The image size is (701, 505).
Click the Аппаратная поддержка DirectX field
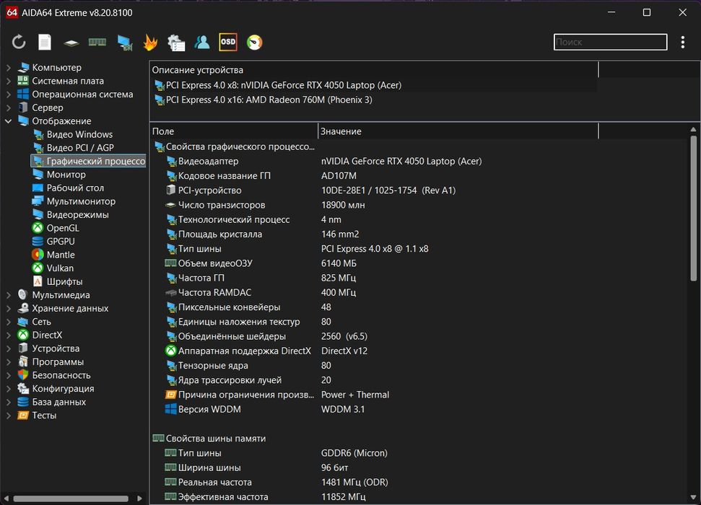(x=245, y=351)
